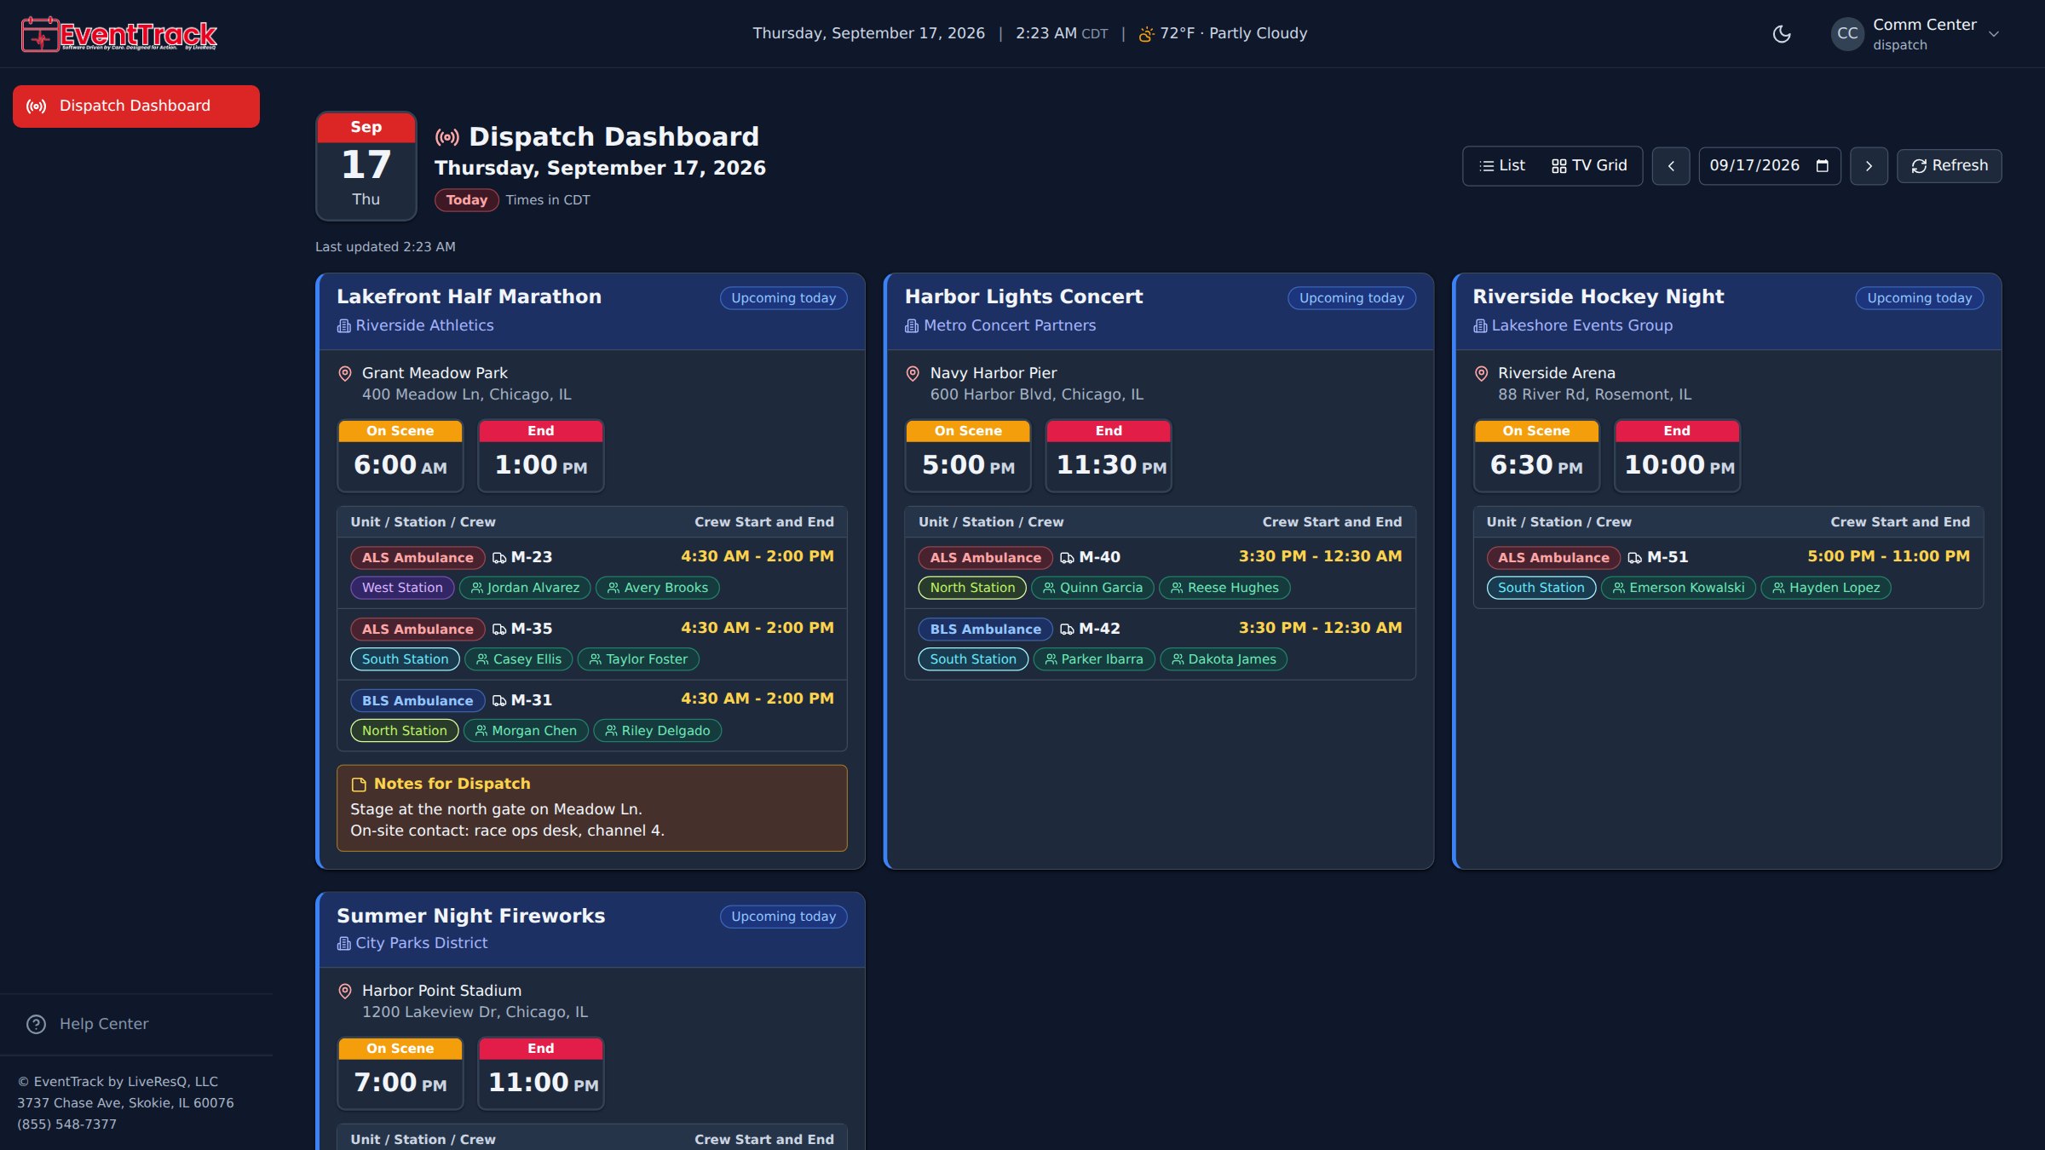Click location pin for Harbor Point Stadium
This screenshot has height=1150, width=2045.
(345, 991)
